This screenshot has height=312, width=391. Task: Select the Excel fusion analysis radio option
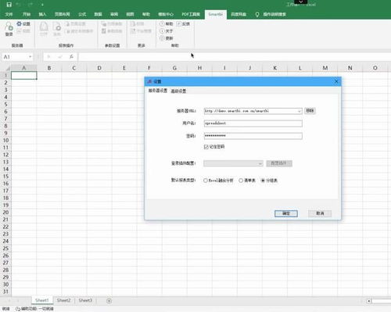pyautogui.click(x=206, y=181)
